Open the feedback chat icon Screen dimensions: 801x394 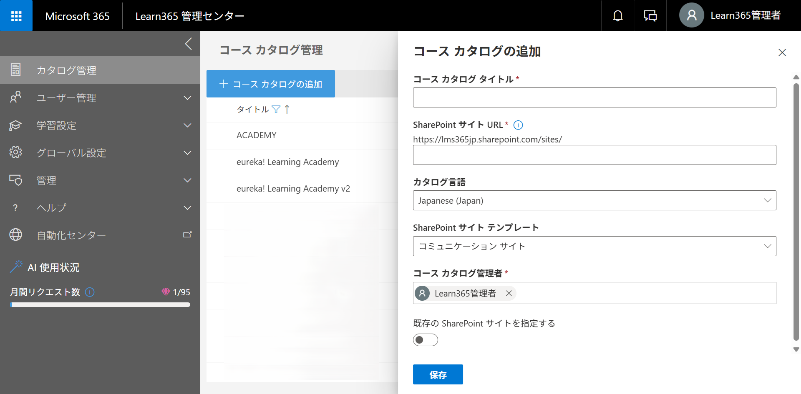pyautogui.click(x=650, y=16)
